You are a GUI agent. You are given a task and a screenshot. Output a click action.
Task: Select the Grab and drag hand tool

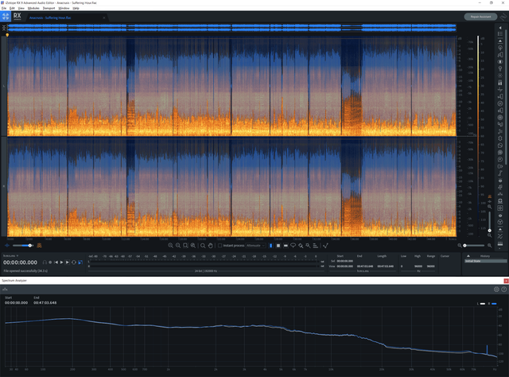tap(210, 246)
